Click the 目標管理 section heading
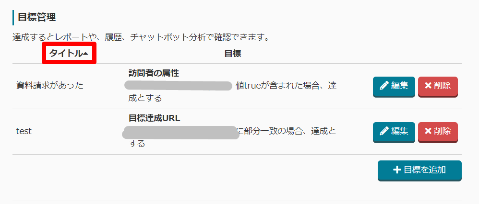Image resolution: width=479 pixels, height=204 pixels. [37, 18]
